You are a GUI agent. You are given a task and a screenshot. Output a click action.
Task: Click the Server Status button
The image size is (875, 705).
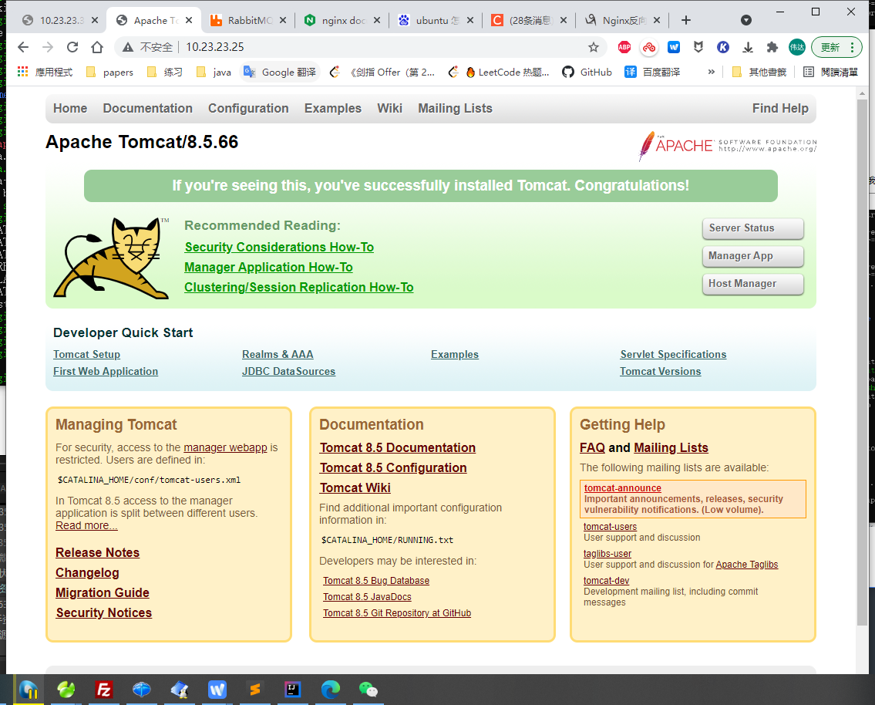click(752, 228)
